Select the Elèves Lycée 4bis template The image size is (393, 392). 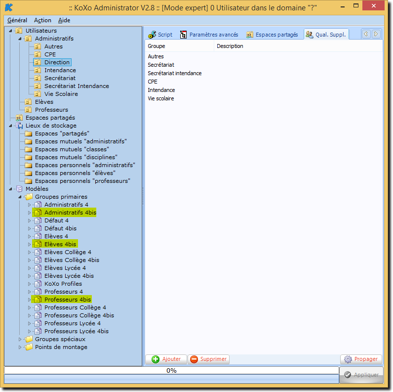69,276
